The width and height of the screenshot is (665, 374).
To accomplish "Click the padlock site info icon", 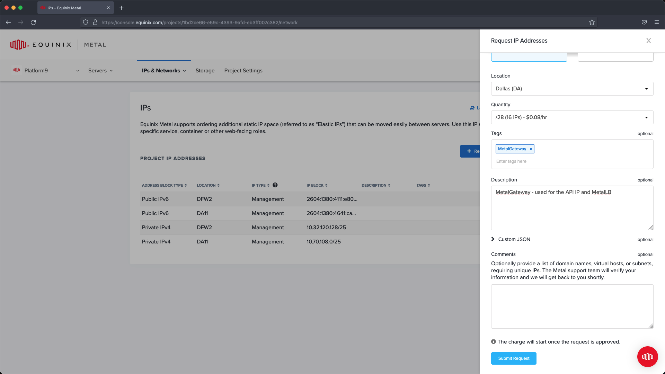I will tap(95, 23).
